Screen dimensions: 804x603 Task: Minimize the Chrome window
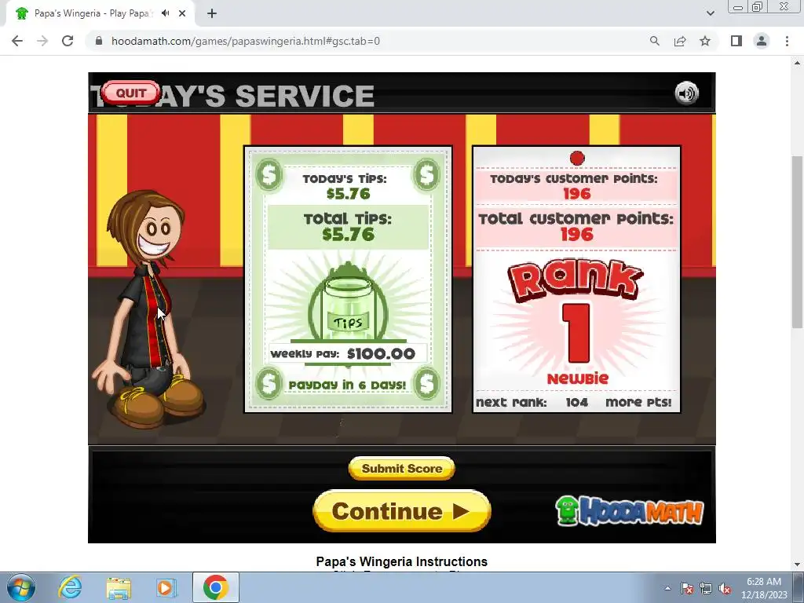click(x=738, y=7)
